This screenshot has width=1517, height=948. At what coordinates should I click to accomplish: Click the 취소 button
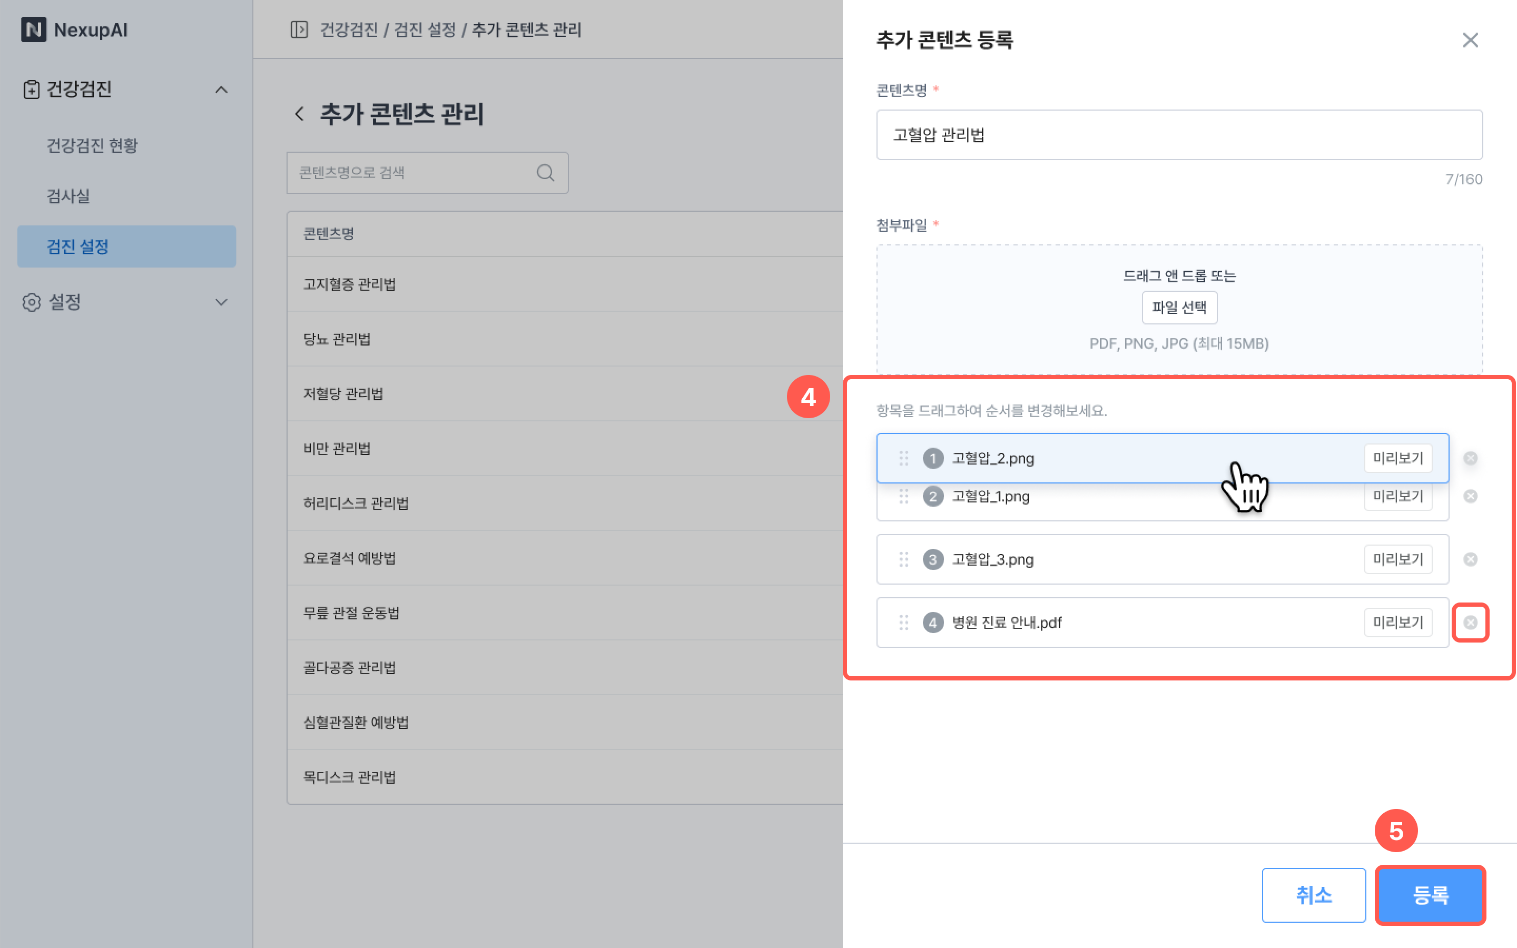[1313, 895]
